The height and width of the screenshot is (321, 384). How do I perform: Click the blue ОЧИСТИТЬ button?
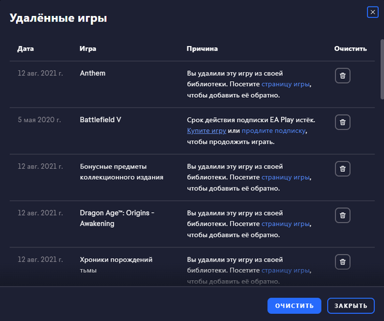click(294, 306)
